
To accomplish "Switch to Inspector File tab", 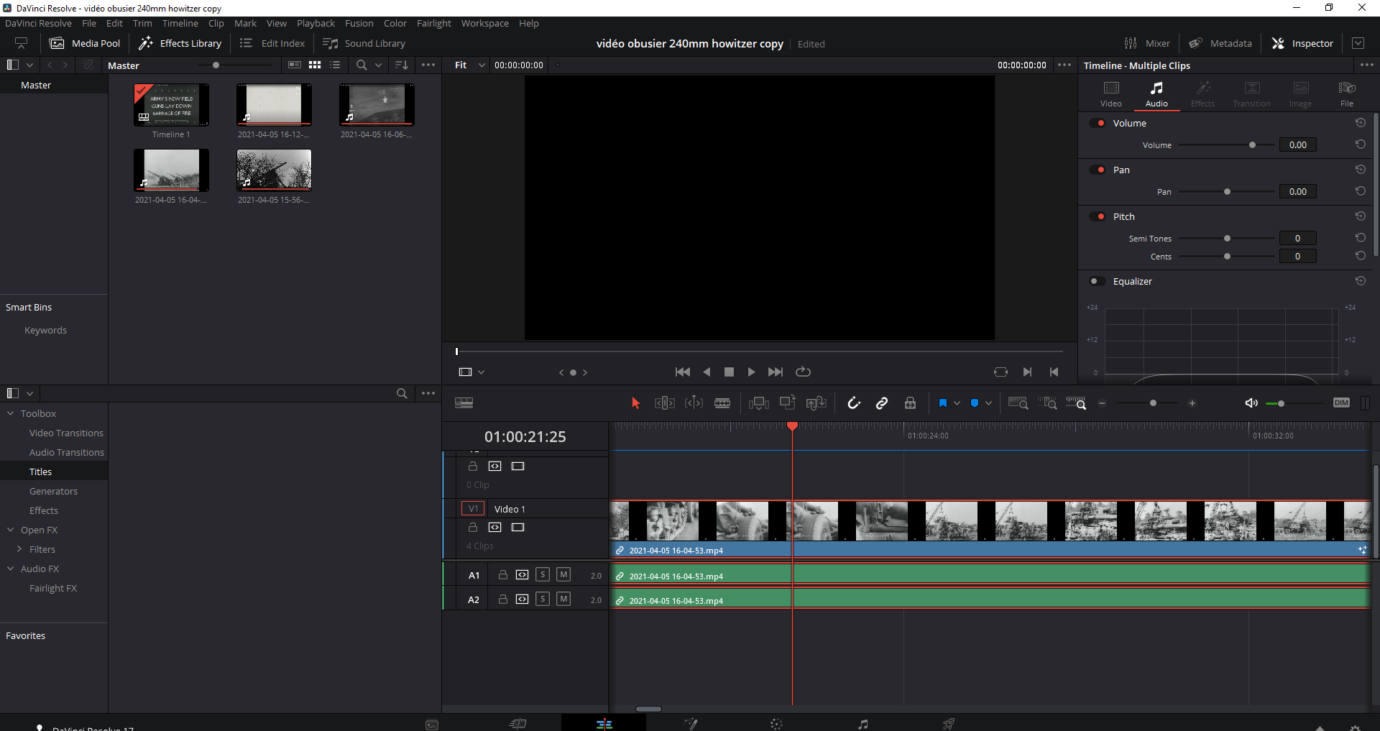I will coord(1347,94).
